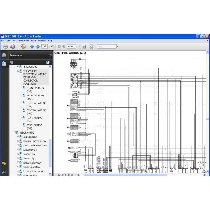This screenshot has height=210, width=210.
Task: Click the Zoom Out minus icon
Action: pos(59,46)
